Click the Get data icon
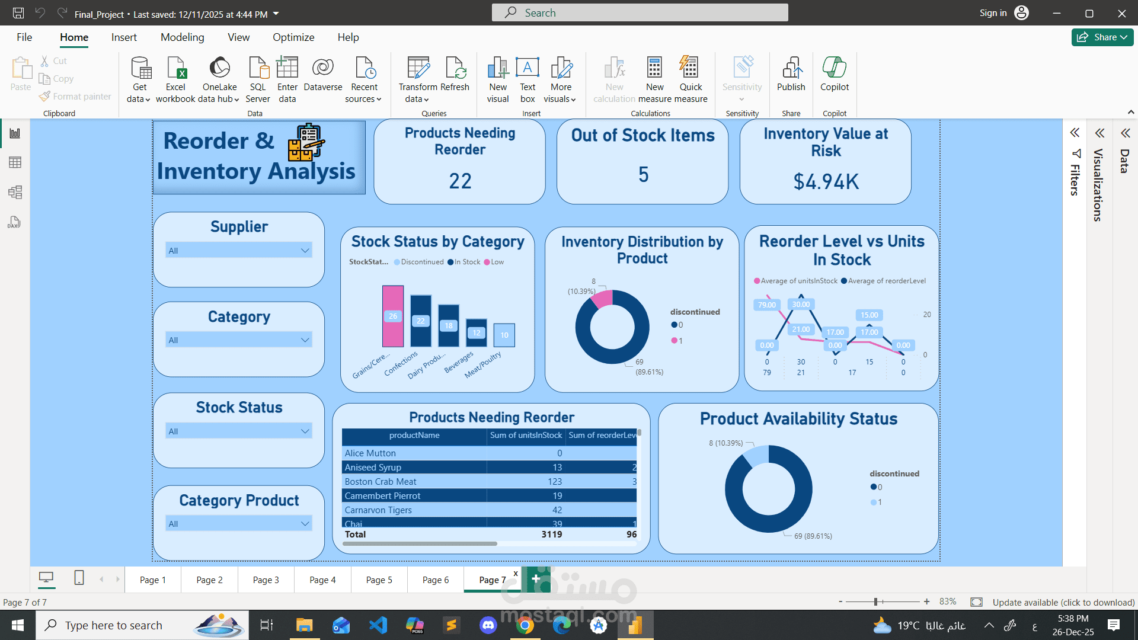 click(140, 69)
